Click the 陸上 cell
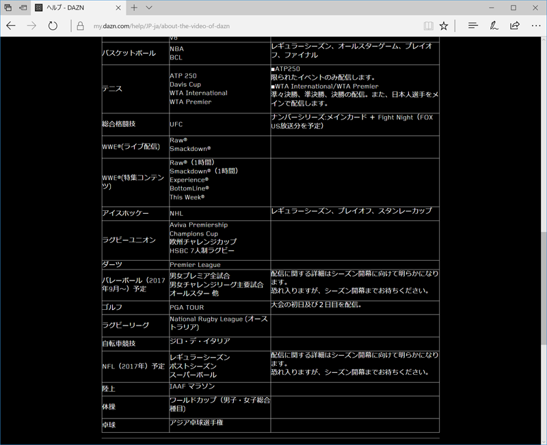 tap(135, 389)
